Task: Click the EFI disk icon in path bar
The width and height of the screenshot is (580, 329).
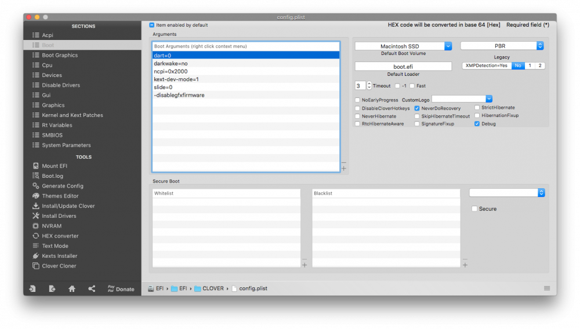Action: tap(151, 288)
